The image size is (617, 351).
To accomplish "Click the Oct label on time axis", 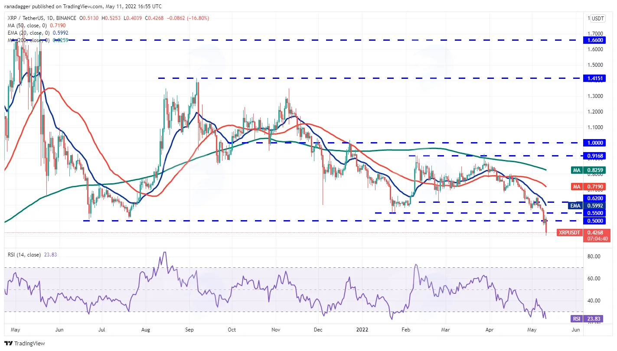I will tap(232, 330).
